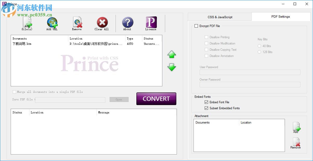Click the Owner Password input field
The width and height of the screenshot is (313, 161).
pyautogui.click(x=250, y=85)
